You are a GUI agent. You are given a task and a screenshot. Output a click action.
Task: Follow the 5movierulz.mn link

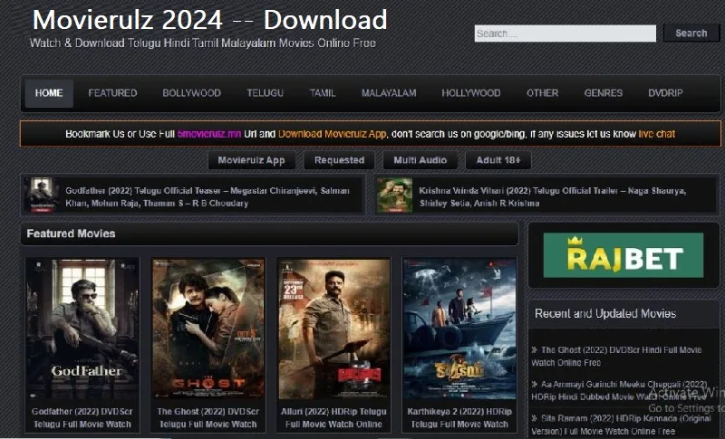click(209, 134)
